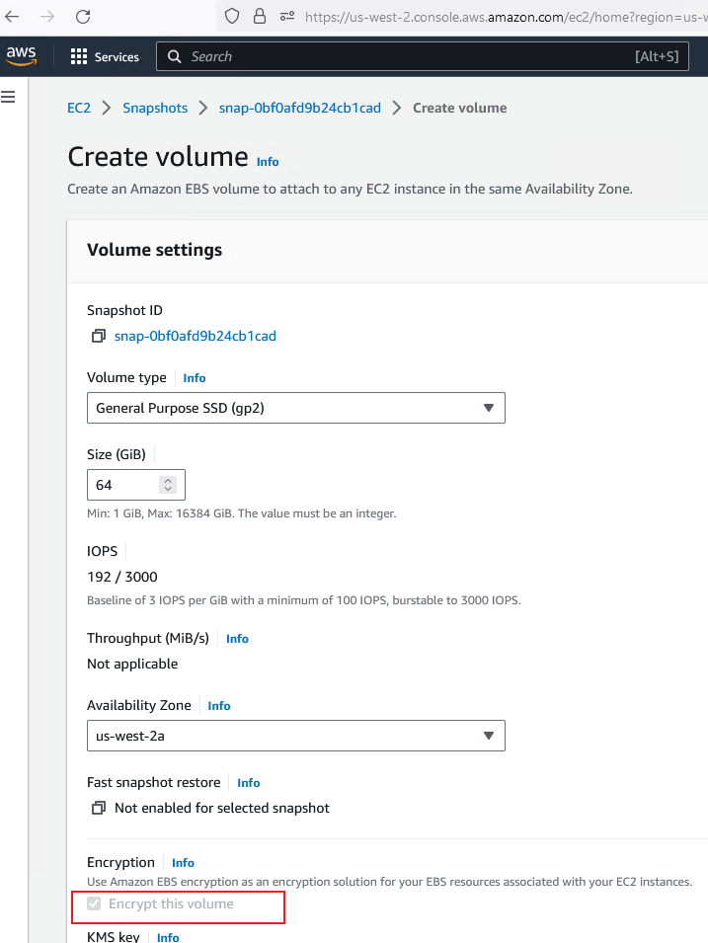The image size is (708, 943).
Task: Click the AWS logo icon
Action: pos(21,55)
